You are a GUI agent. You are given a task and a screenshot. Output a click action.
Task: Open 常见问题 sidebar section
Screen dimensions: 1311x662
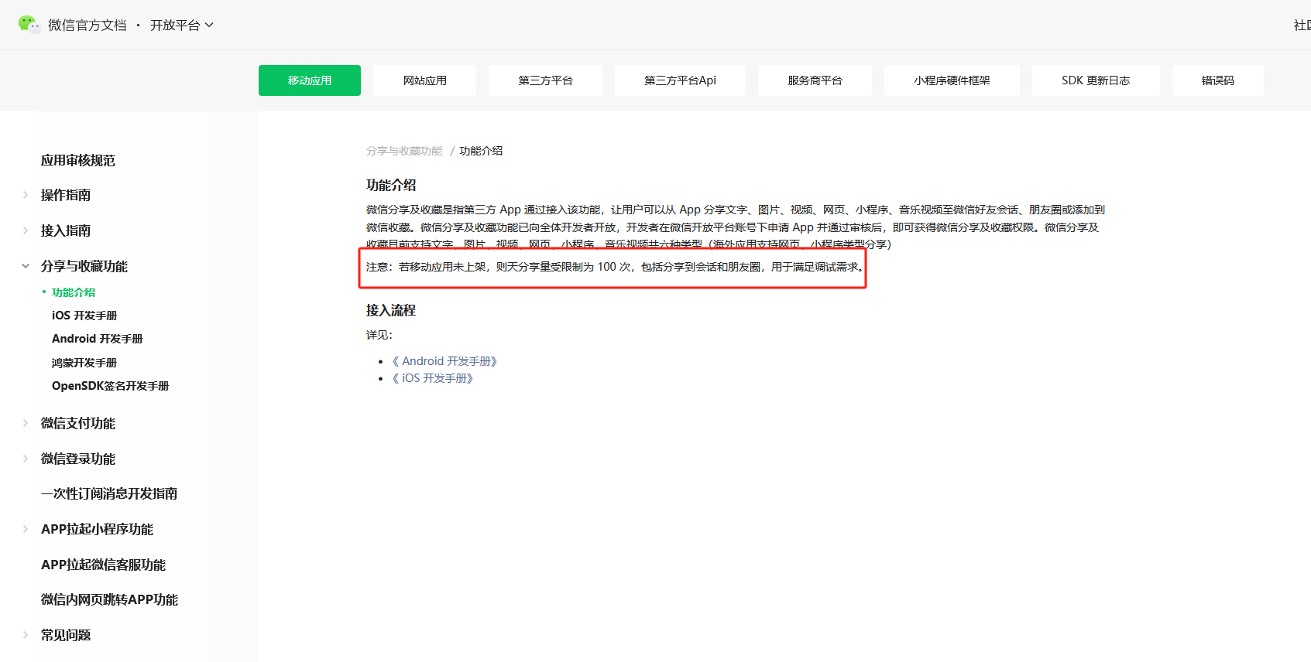[x=66, y=635]
